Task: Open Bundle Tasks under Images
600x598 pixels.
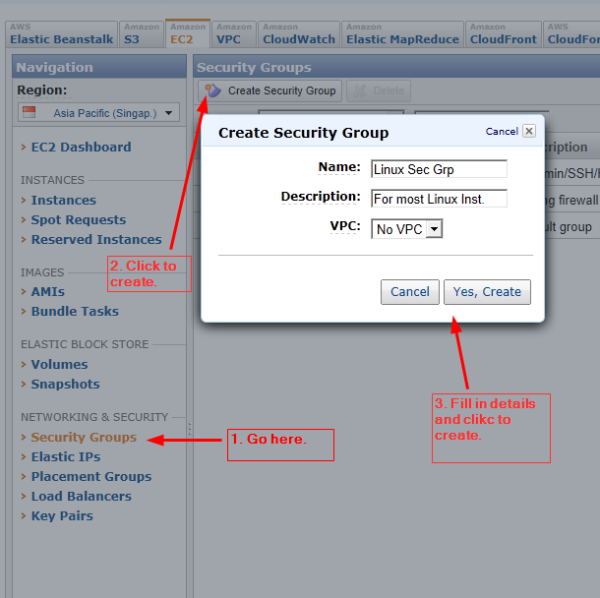Action: (x=75, y=312)
